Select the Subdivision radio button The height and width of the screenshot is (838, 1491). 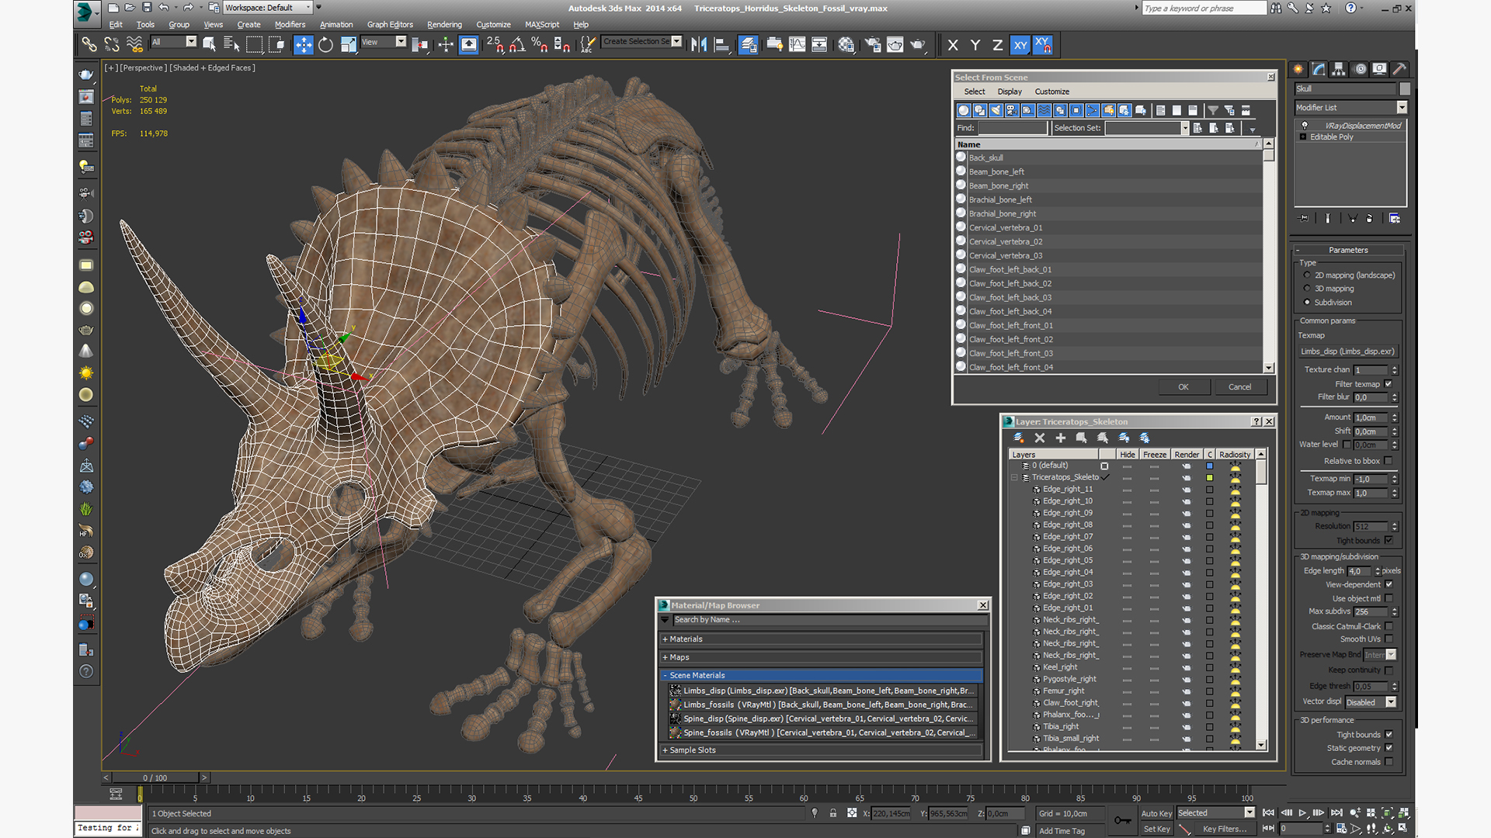click(x=1307, y=302)
